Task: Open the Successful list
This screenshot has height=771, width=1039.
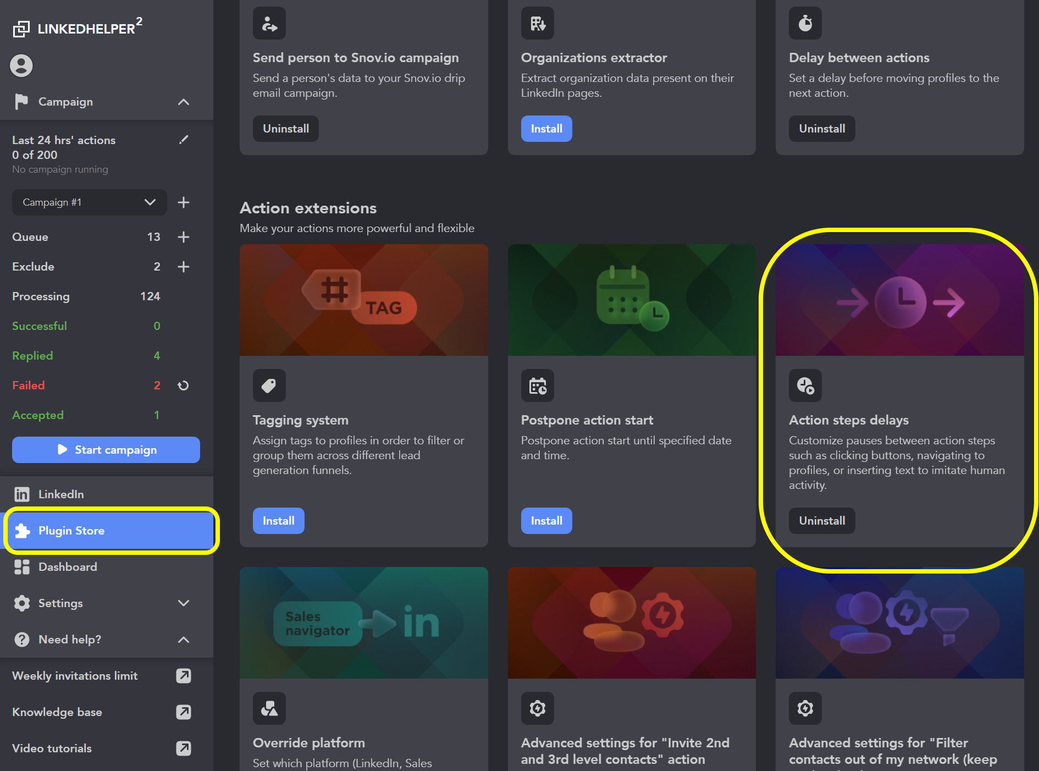Action: 86,326
